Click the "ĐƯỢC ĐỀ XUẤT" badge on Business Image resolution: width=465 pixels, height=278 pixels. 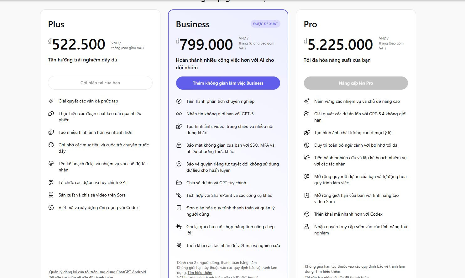(265, 24)
